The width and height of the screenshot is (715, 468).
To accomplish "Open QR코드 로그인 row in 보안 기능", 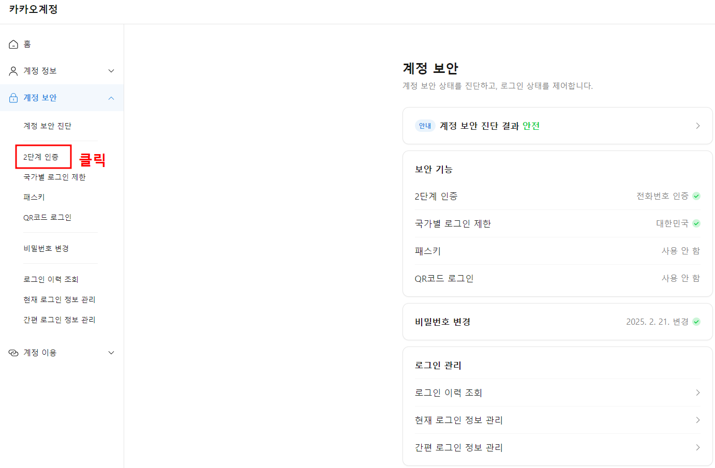I will point(557,278).
